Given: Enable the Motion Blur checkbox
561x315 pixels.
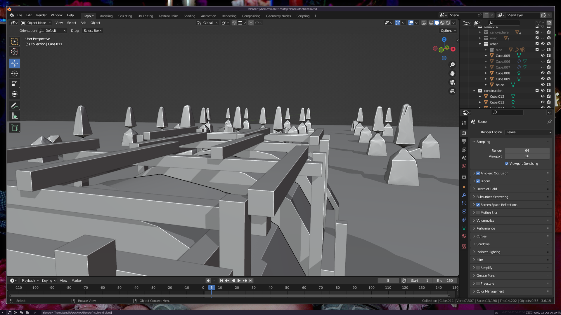Looking at the screenshot, I should 478,213.
